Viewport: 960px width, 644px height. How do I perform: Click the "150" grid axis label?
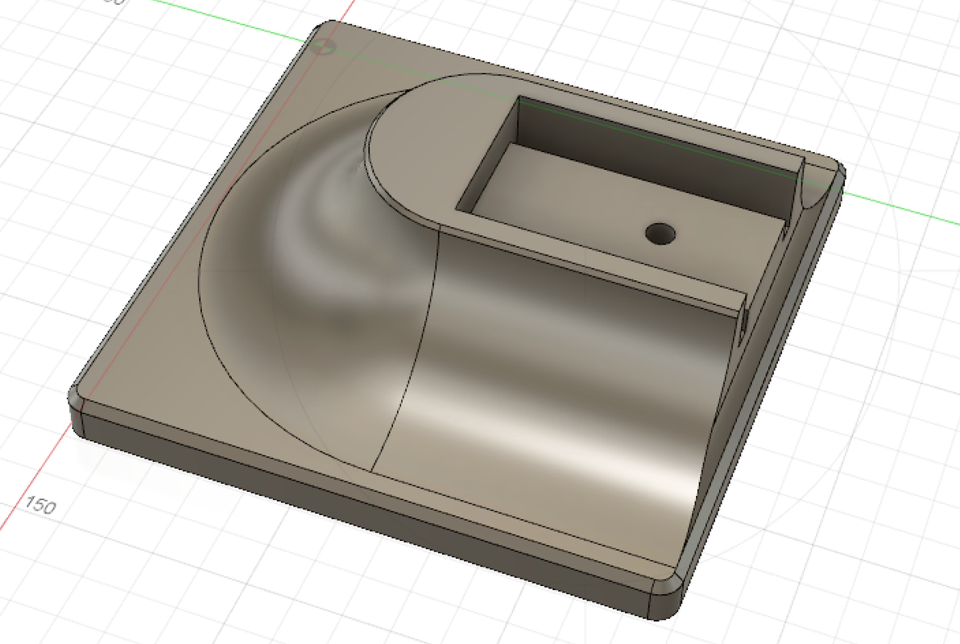pyautogui.click(x=40, y=505)
